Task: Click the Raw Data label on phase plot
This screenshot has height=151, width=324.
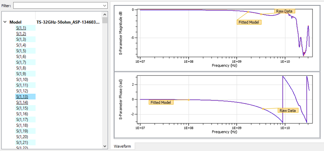Action: [288, 111]
